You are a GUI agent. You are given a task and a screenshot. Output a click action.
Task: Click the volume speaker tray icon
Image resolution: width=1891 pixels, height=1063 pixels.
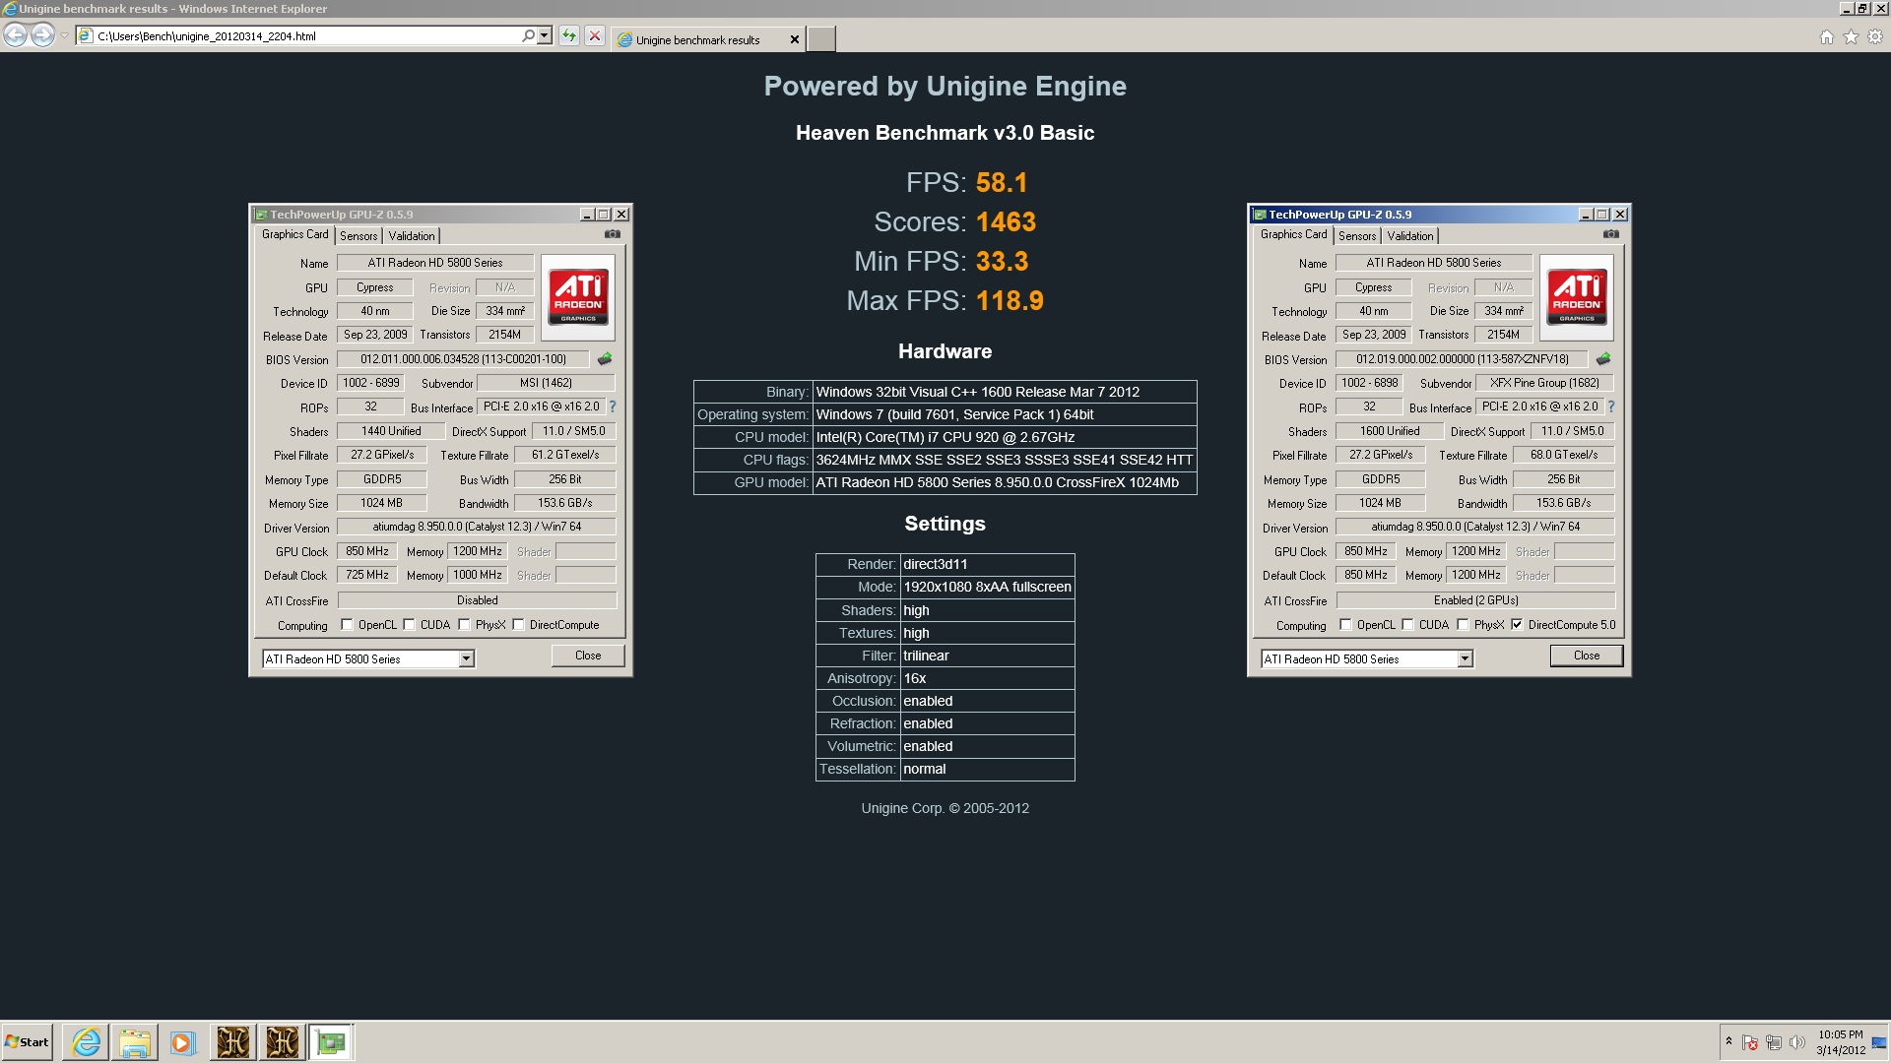click(x=1796, y=1042)
